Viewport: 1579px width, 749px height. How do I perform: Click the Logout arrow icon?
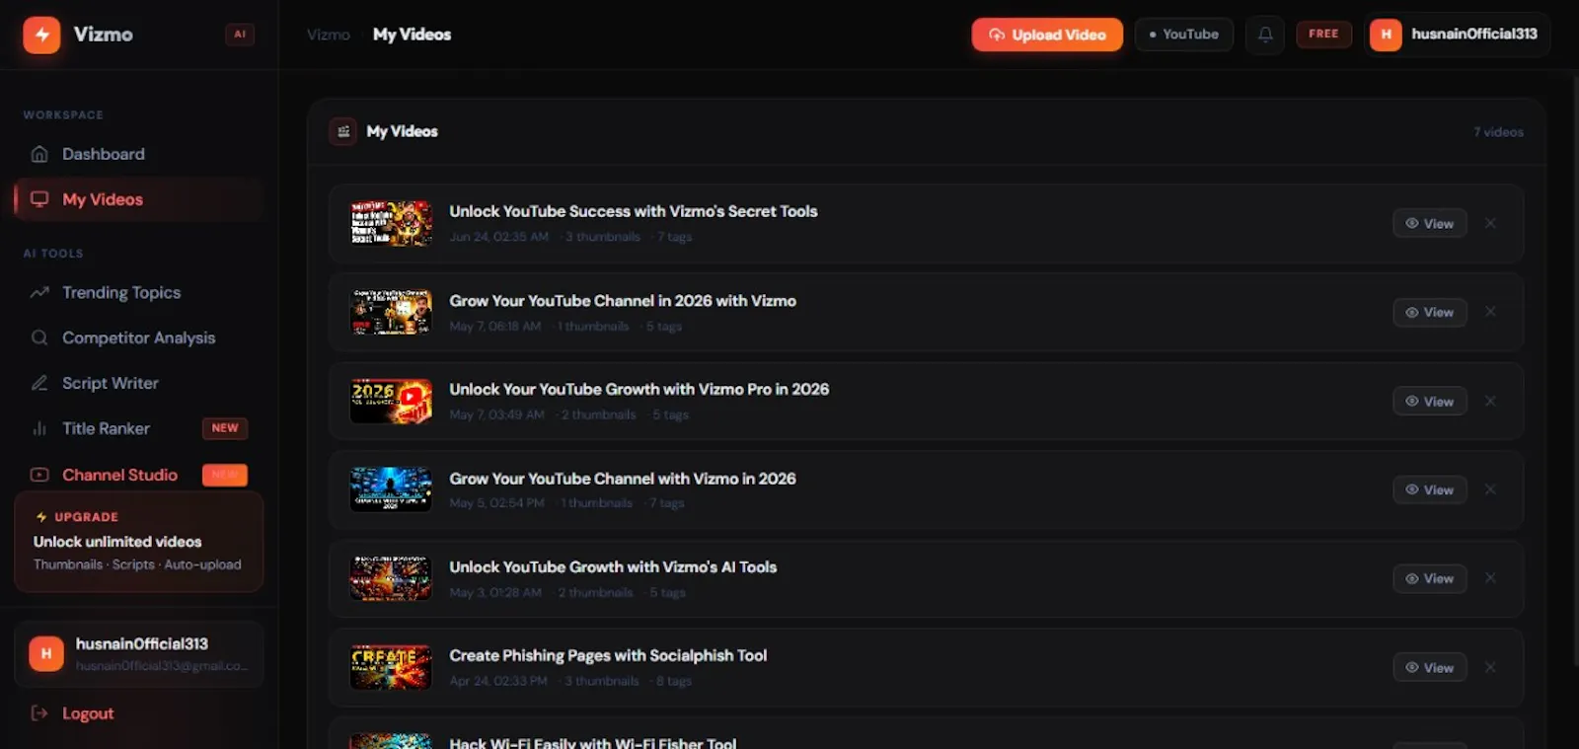point(39,713)
